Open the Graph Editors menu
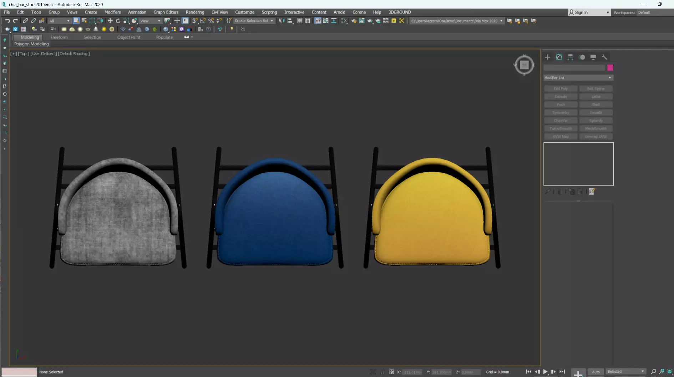Image resolution: width=674 pixels, height=377 pixels. 166,12
